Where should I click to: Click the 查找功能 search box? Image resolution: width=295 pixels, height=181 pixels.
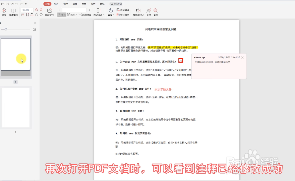click(x=116, y=4)
